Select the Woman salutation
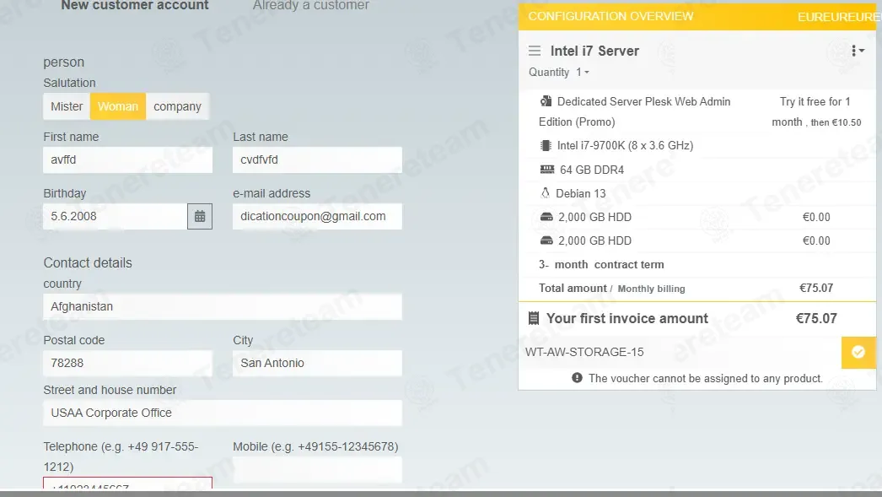 [117, 106]
